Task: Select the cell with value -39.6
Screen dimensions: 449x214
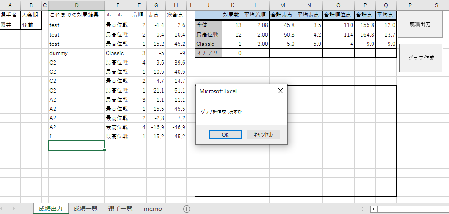Action: (176, 62)
